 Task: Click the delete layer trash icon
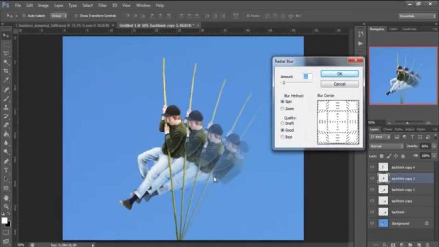[x=427, y=244]
